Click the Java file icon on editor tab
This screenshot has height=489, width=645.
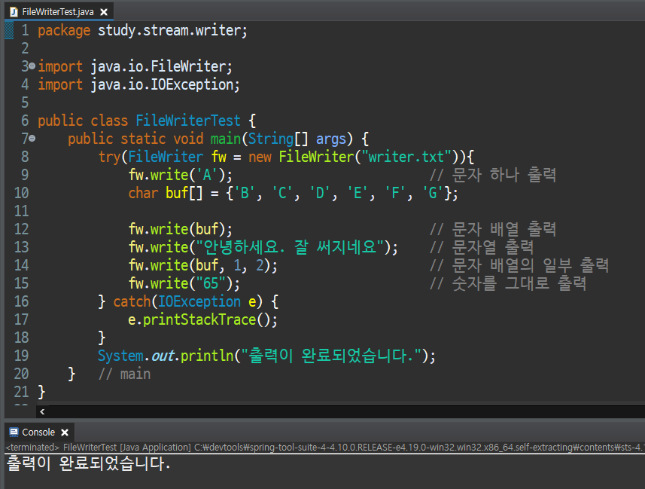point(14,12)
